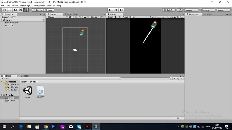
Task: Collapse the Favorites tree
Action: (x=1, y=82)
